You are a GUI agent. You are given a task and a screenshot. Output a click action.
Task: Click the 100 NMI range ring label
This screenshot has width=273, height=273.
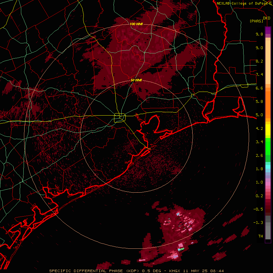[x=136, y=24]
